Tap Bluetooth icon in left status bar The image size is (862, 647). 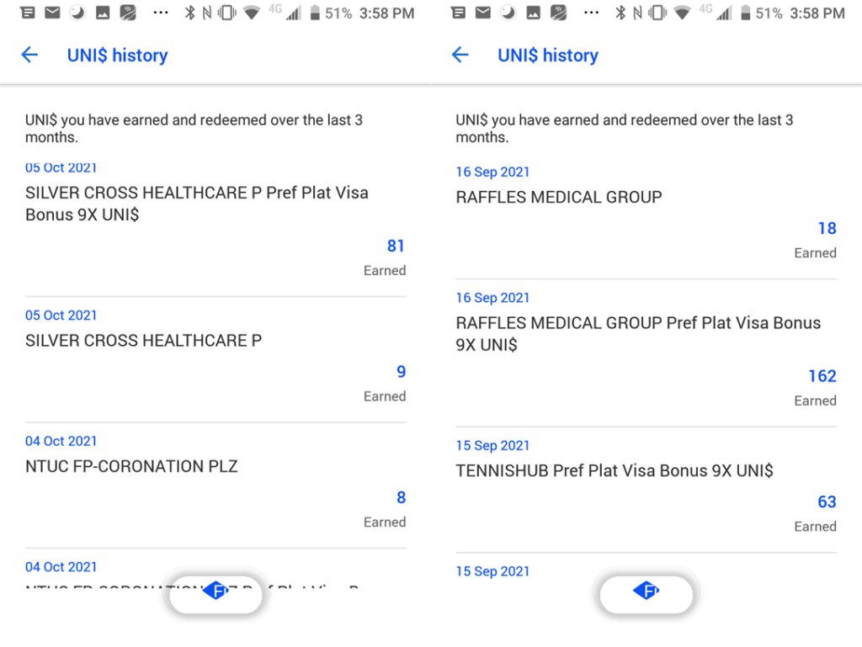click(189, 13)
